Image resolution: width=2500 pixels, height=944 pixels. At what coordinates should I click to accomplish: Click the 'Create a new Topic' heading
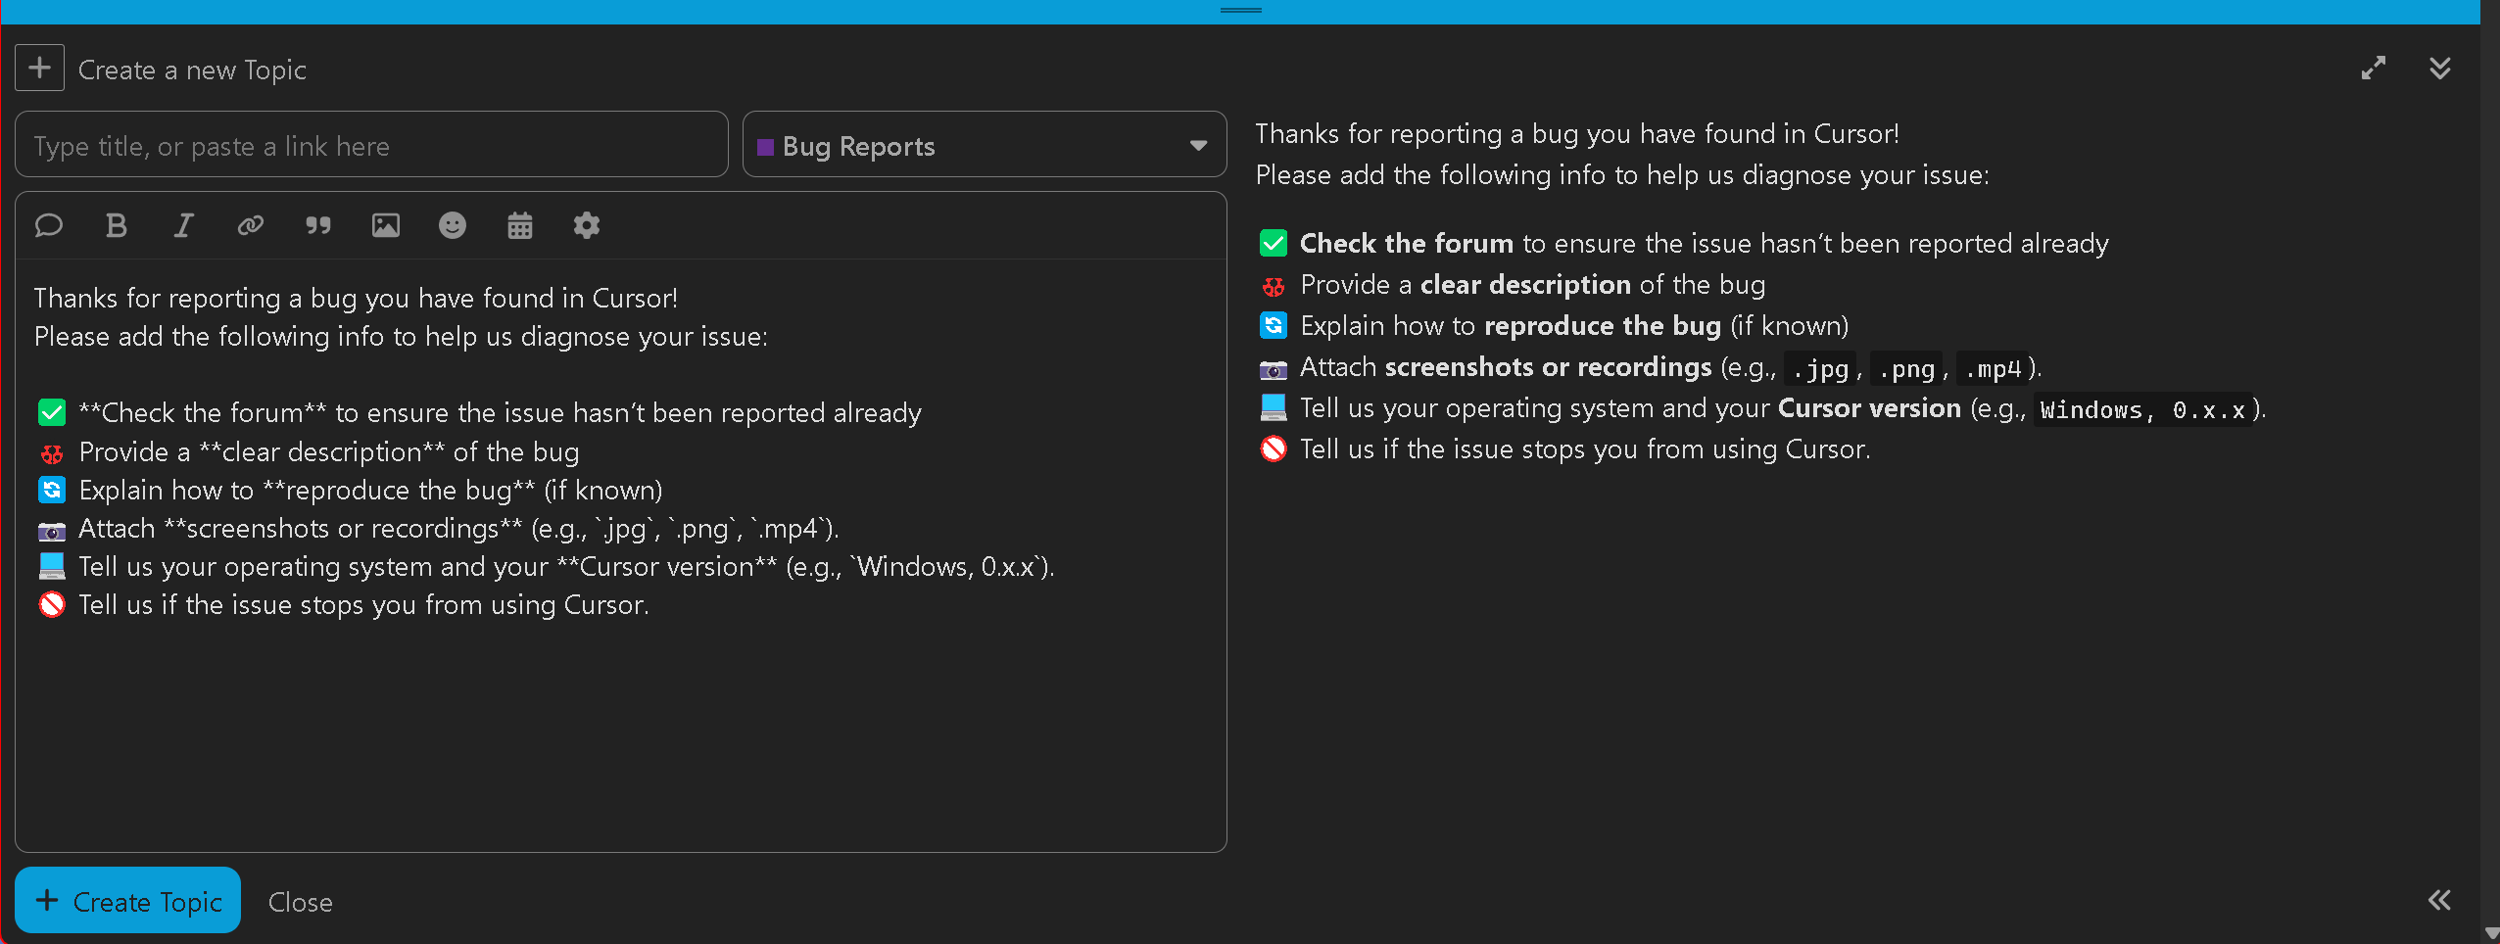[192, 70]
